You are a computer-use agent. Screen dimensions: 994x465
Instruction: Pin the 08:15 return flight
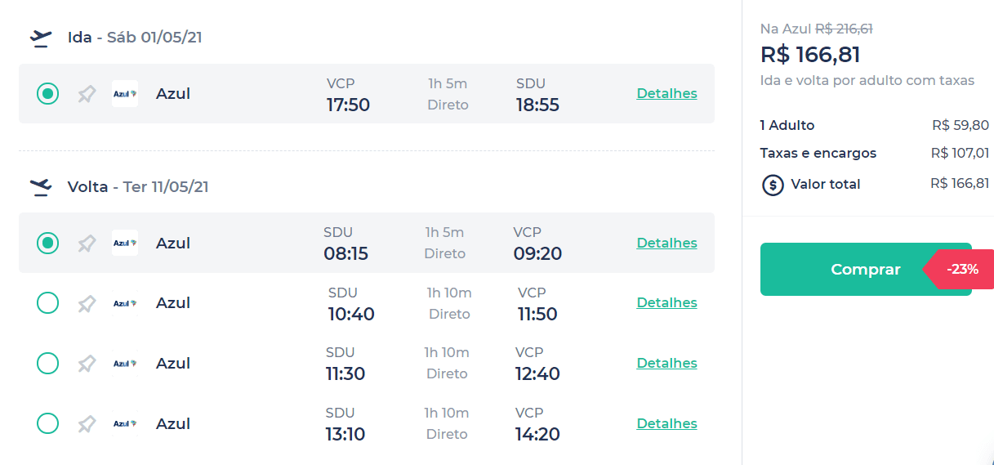point(87,244)
